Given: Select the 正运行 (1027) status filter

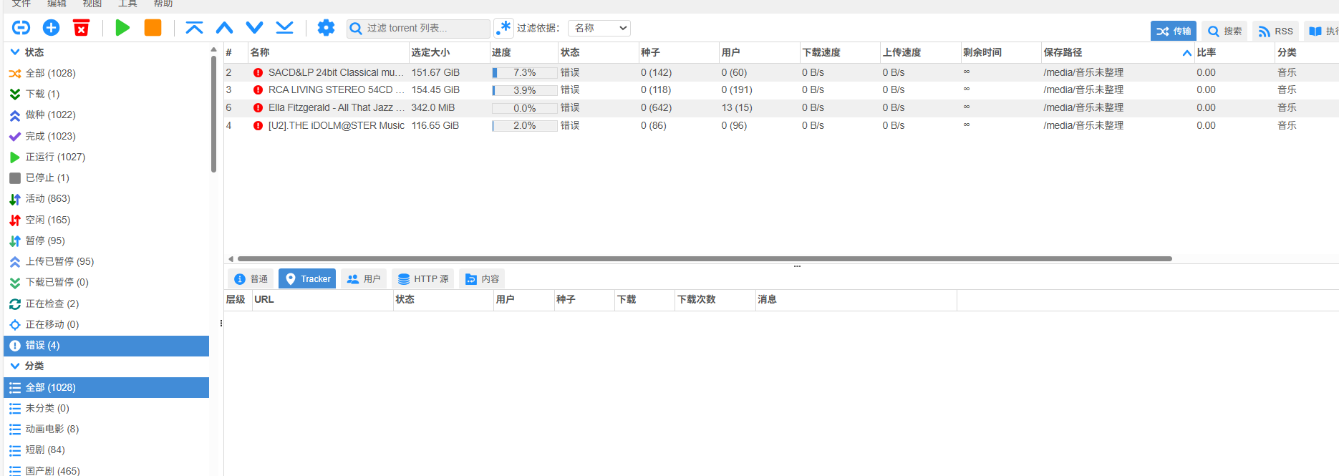Looking at the screenshot, I should 106,157.
